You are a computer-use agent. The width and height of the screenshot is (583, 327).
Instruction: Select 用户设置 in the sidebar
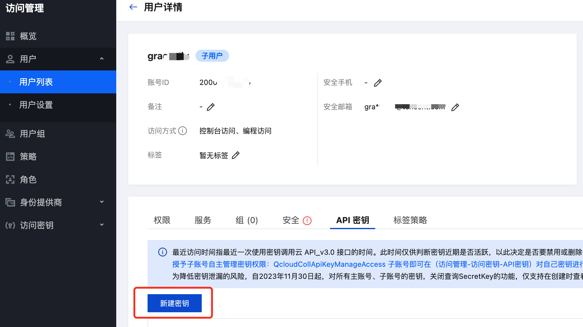36,105
